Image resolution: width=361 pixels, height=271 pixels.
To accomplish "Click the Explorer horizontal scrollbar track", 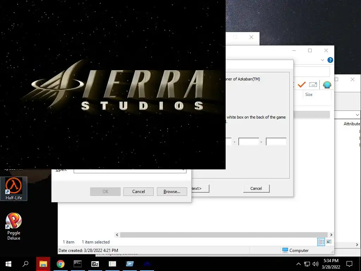I will [224, 235].
